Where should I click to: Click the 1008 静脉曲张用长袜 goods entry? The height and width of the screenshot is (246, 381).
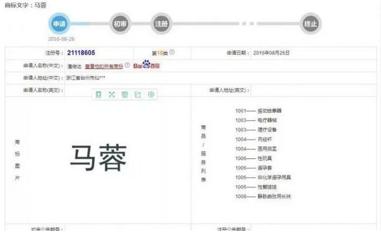[263, 196]
